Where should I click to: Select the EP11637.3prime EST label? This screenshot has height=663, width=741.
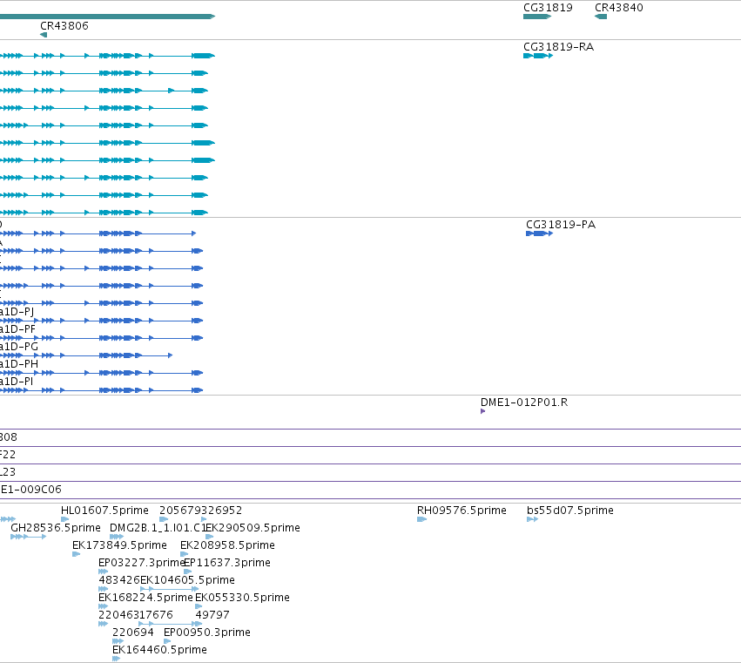tap(227, 563)
